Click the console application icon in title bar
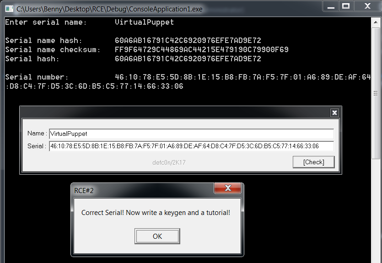This screenshot has height=263, width=382. [9, 8]
